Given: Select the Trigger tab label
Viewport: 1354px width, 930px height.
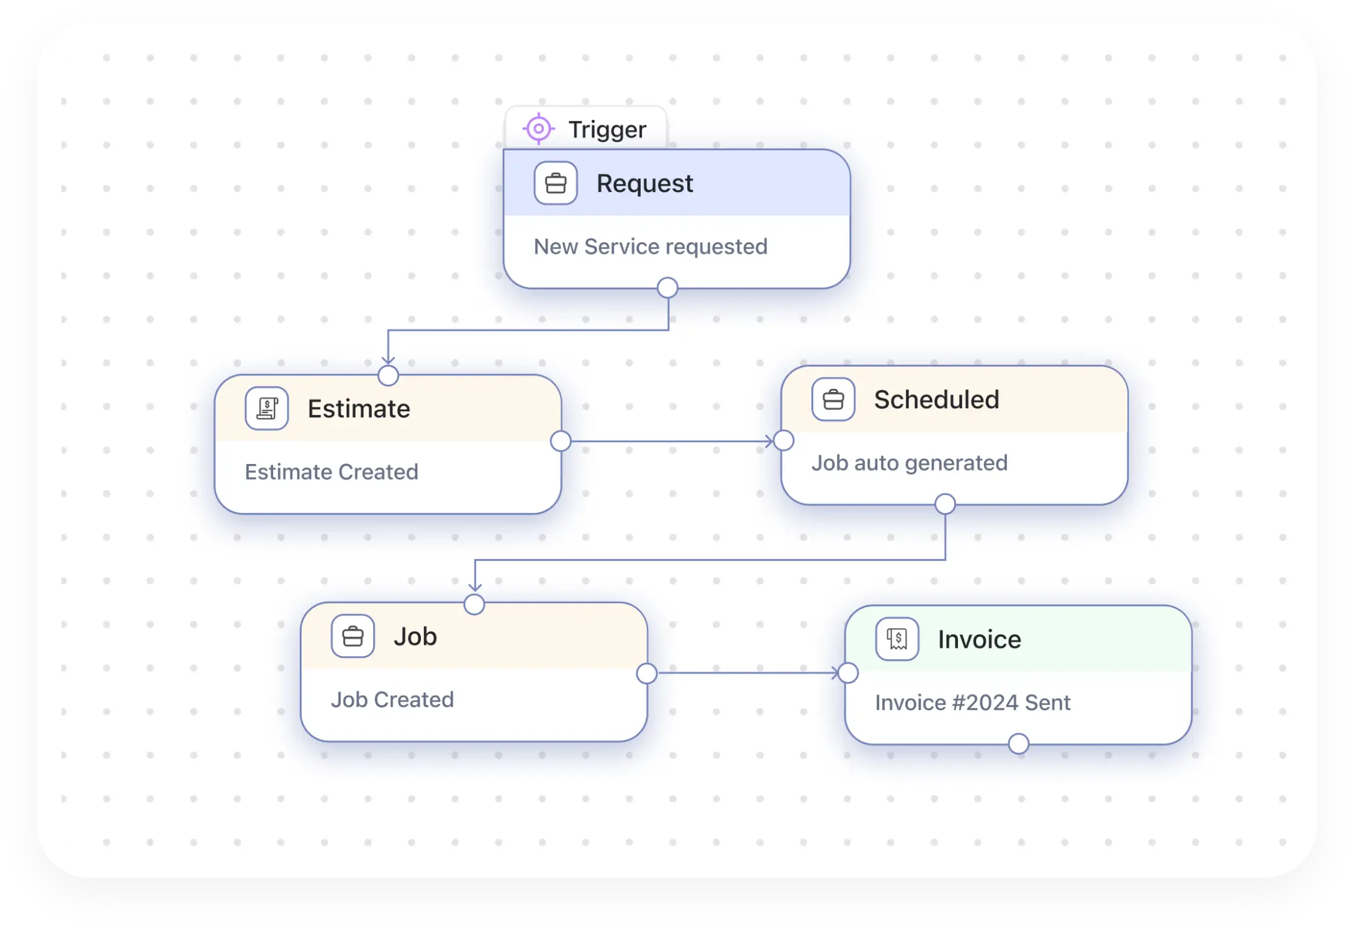Looking at the screenshot, I should point(607,129).
